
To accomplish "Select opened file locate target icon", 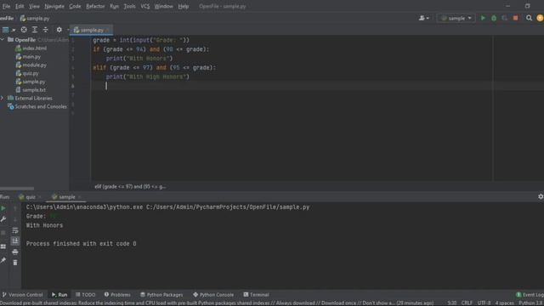I will tap(24, 30).
